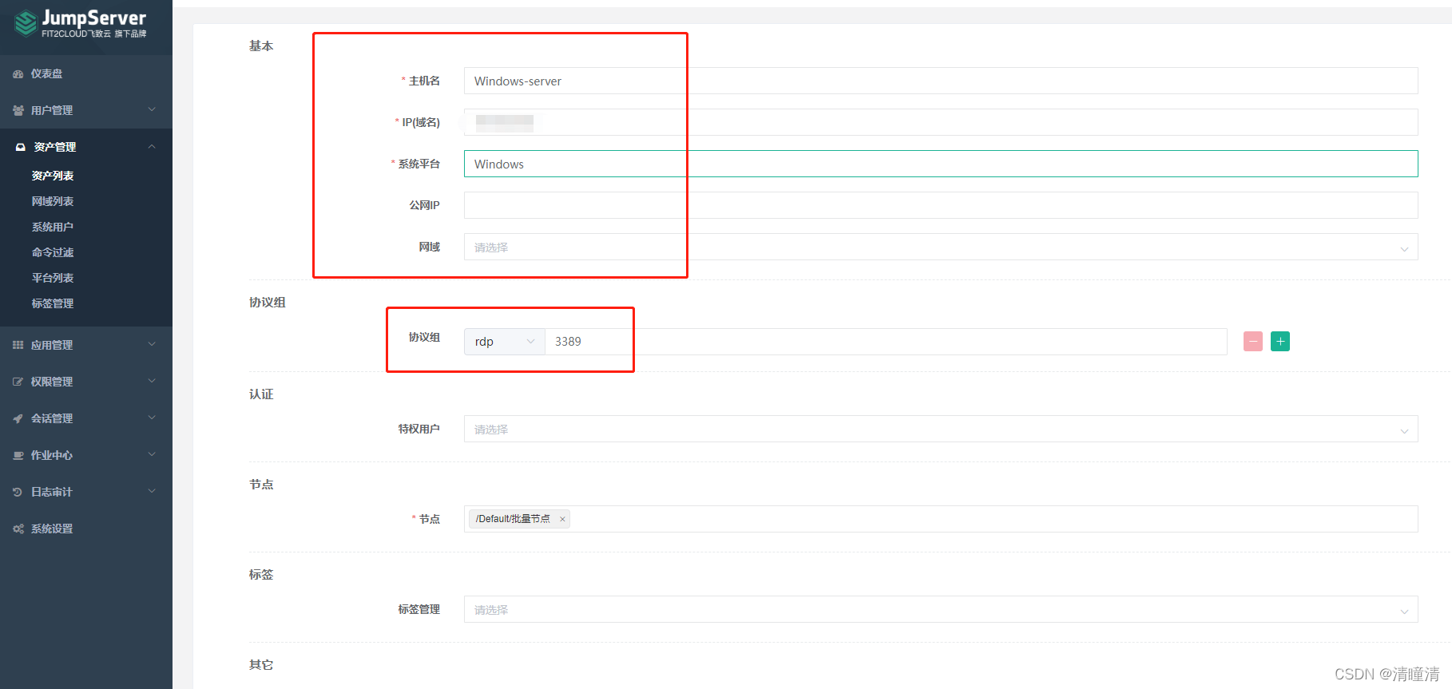This screenshot has width=1452, height=689.
Task: Add protocol row with green plus button
Action: coord(1280,342)
